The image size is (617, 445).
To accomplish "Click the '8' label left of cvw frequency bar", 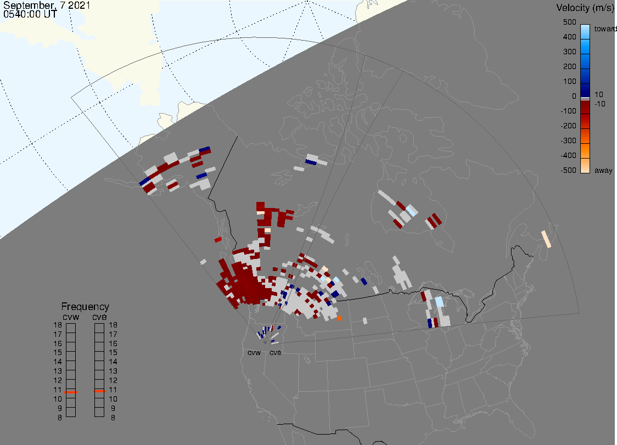I will click(60, 418).
